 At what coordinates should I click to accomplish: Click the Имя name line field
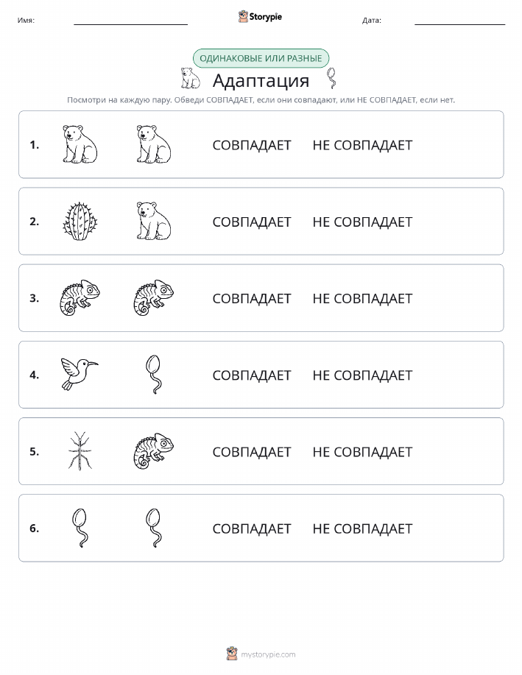(x=130, y=20)
